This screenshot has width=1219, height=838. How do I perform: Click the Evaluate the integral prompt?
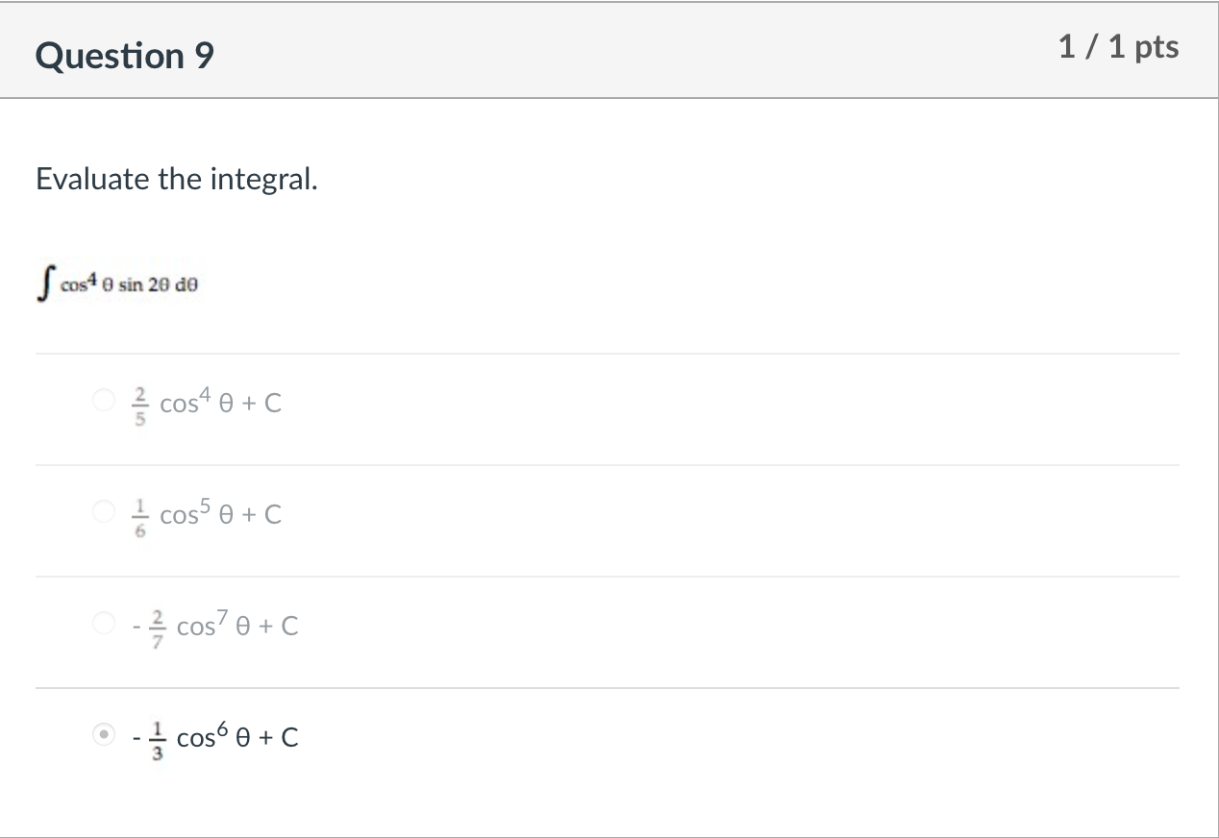[178, 179]
